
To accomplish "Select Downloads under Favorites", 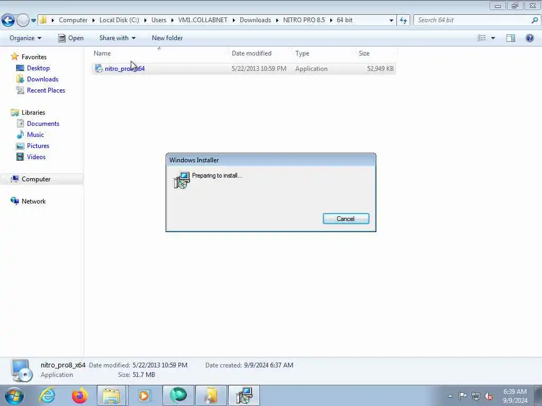I will coord(42,79).
